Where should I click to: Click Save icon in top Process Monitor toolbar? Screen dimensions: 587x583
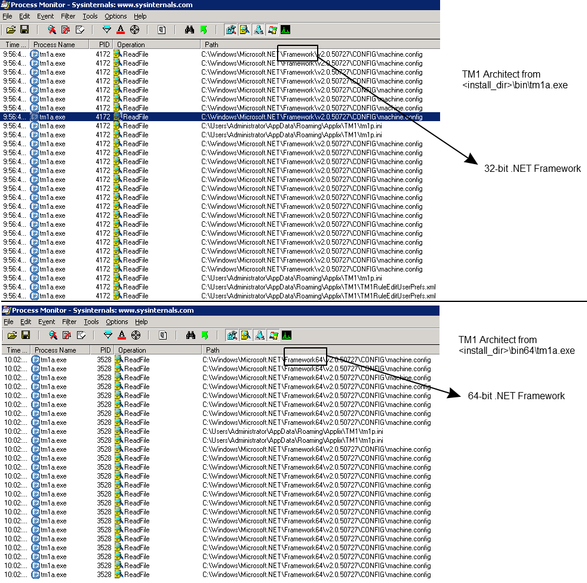[x=24, y=30]
